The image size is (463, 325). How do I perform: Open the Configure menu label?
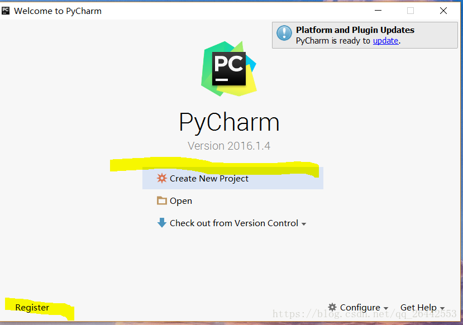click(x=360, y=307)
